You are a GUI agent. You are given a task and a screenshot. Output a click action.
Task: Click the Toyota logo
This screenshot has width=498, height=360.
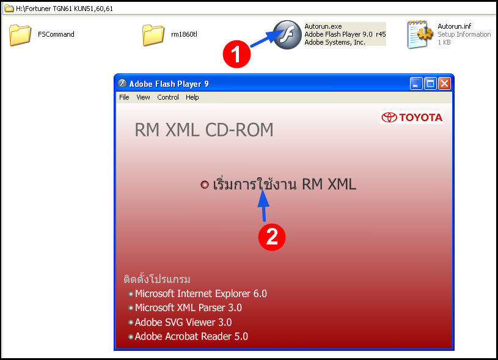(412, 117)
